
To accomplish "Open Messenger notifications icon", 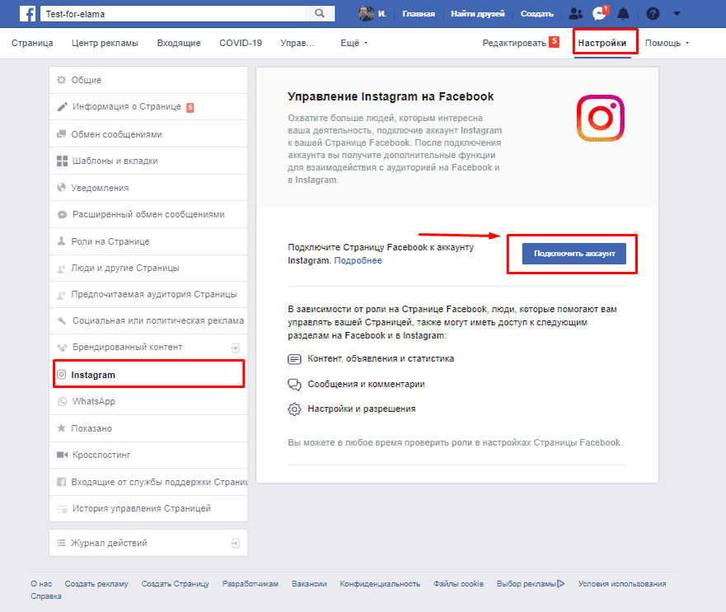I will [600, 13].
